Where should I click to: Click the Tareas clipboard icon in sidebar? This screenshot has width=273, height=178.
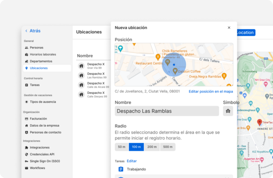[x=26, y=85]
